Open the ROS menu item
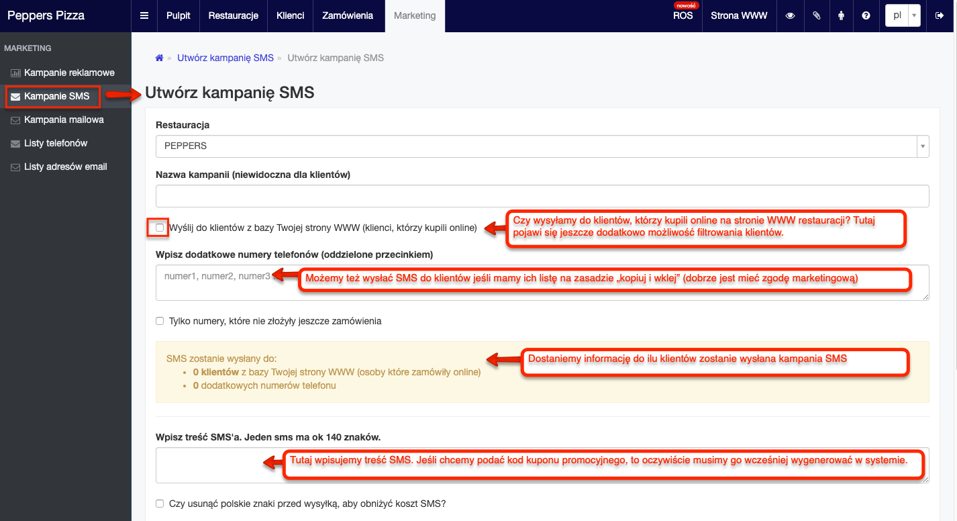 coord(683,15)
